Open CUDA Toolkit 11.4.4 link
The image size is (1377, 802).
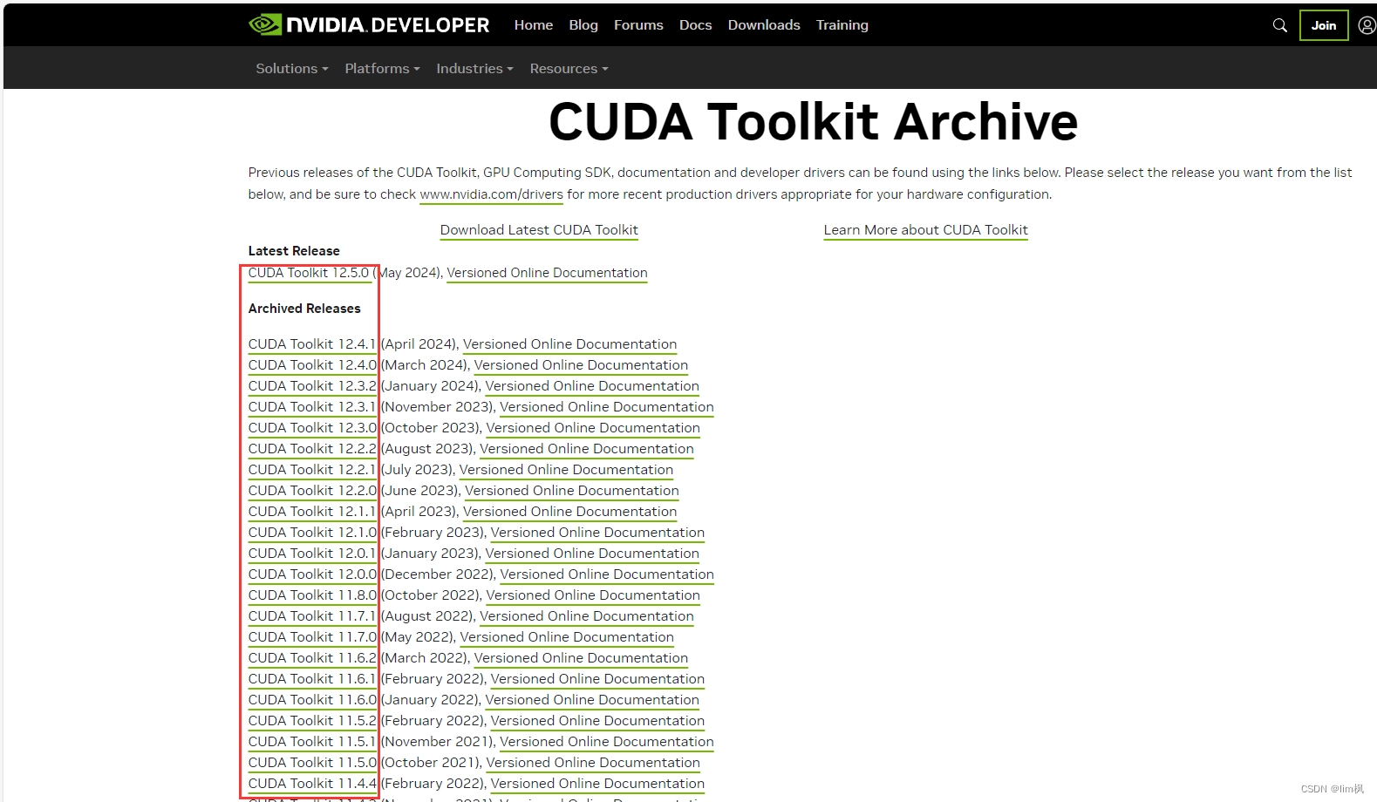coord(312,784)
